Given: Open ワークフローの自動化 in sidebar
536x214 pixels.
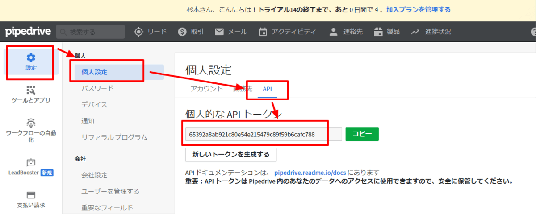Looking at the screenshot, I should 31,130.
